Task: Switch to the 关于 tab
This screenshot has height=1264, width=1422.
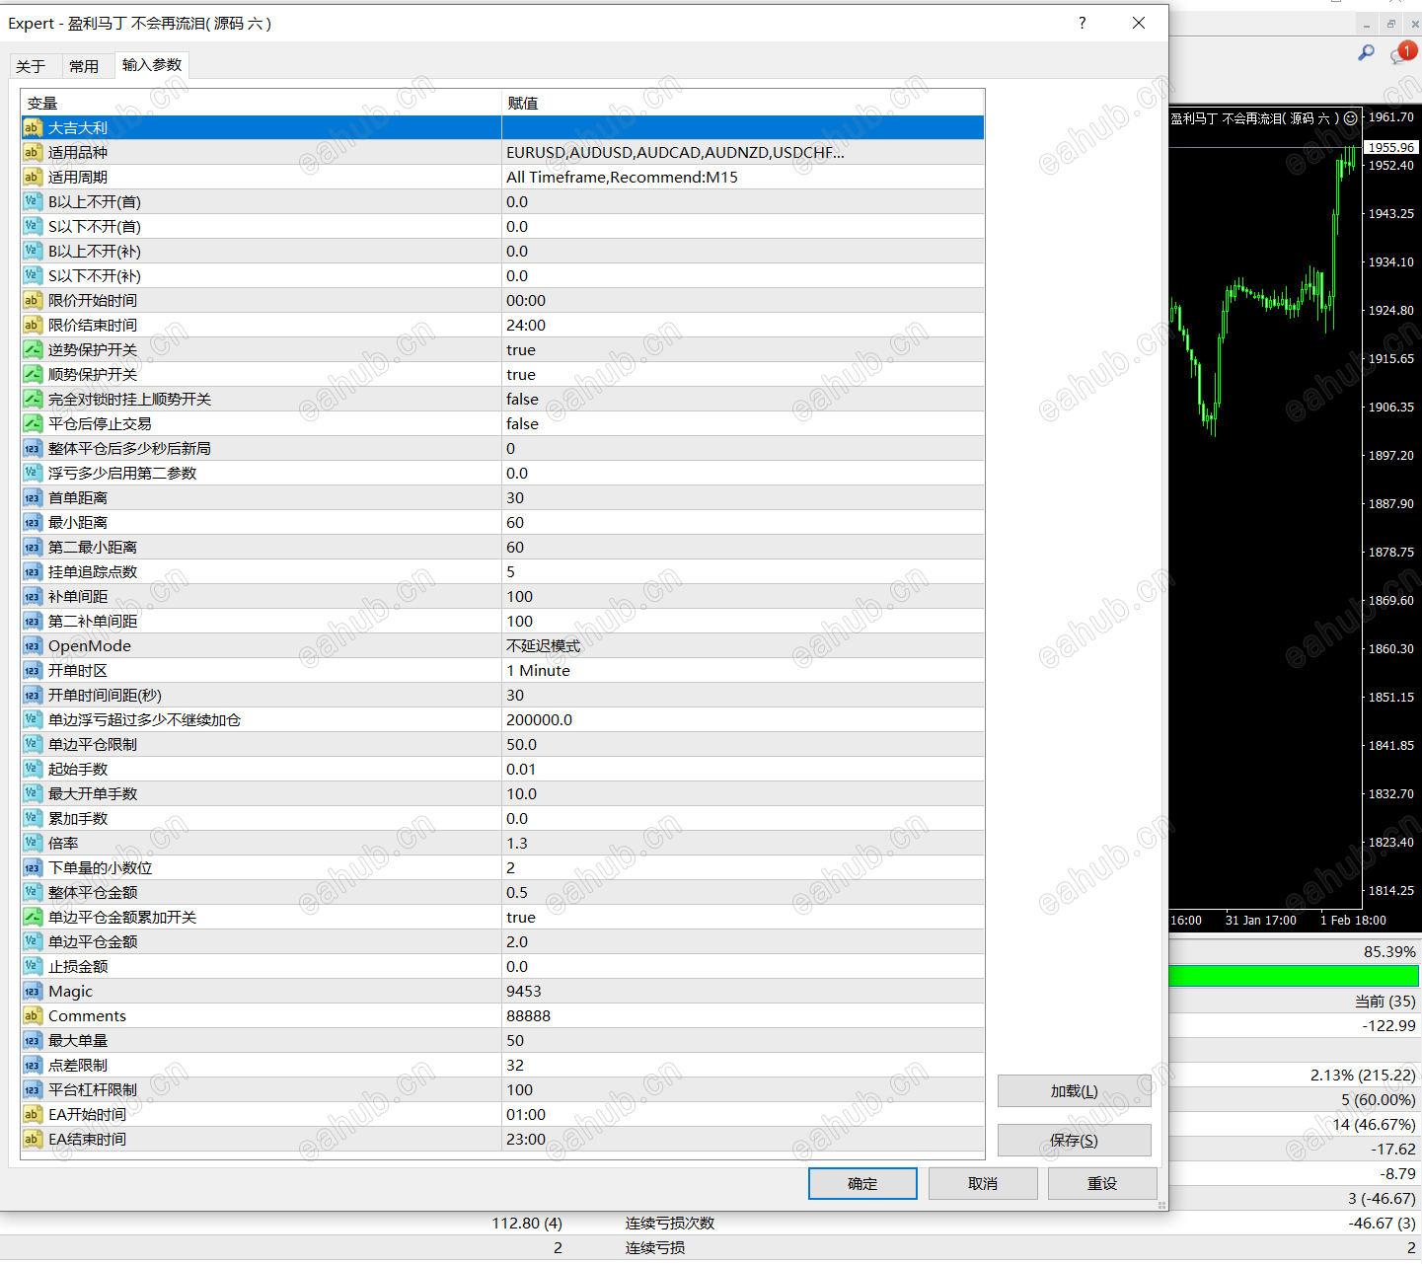Action: point(31,66)
